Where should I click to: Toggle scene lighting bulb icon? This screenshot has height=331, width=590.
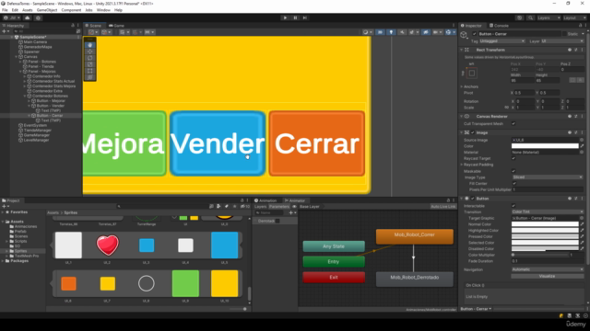tap(391, 32)
